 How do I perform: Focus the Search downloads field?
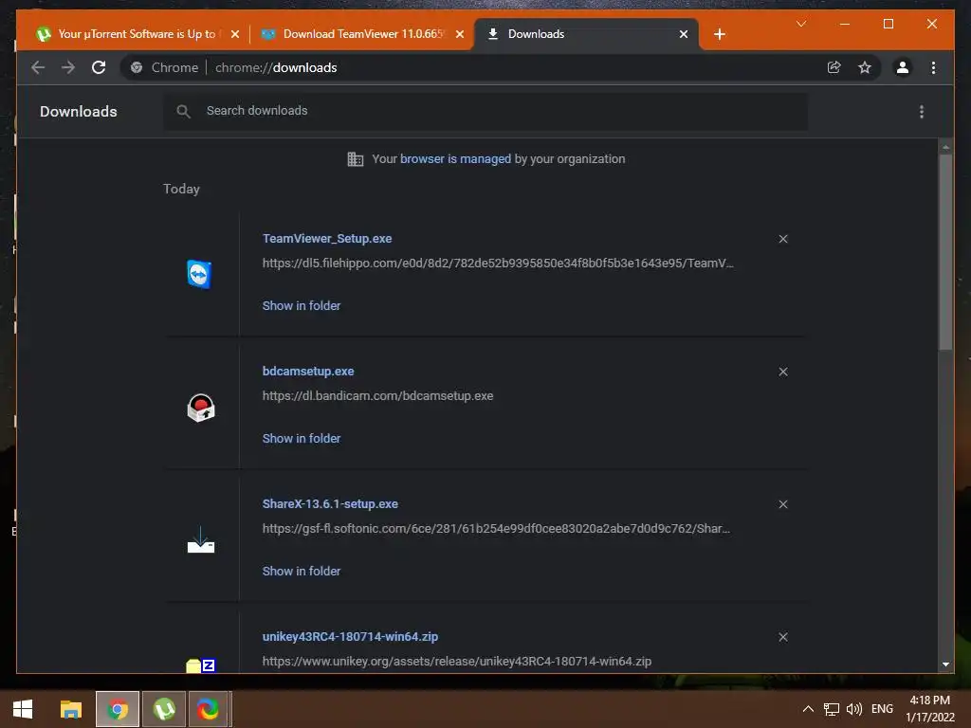point(485,111)
